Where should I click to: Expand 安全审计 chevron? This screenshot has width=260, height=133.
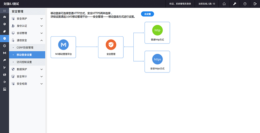coord(42,76)
